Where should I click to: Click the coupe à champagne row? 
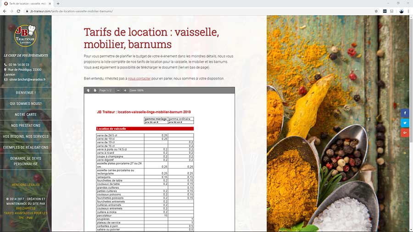point(145,156)
